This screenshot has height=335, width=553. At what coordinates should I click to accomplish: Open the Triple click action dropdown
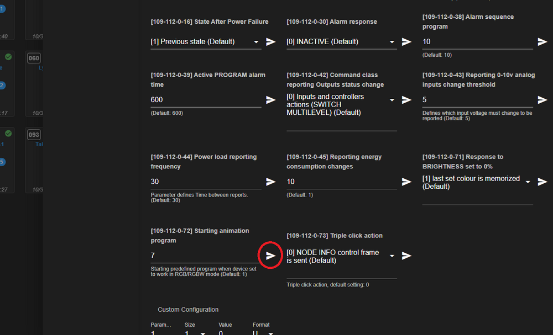(x=342, y=263)
